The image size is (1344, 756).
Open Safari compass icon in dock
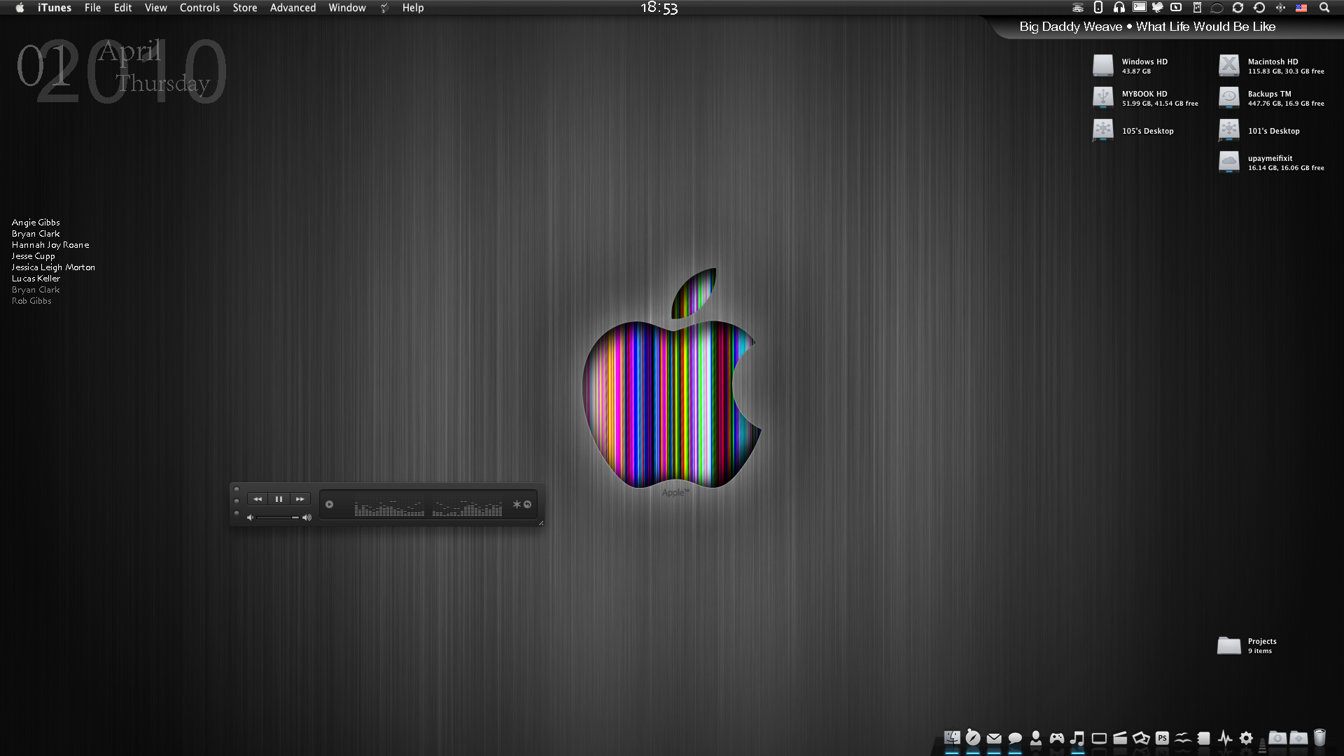click(973, 738)
